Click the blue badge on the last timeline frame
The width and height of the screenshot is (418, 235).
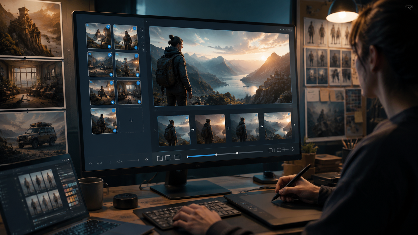coord(289,114)
